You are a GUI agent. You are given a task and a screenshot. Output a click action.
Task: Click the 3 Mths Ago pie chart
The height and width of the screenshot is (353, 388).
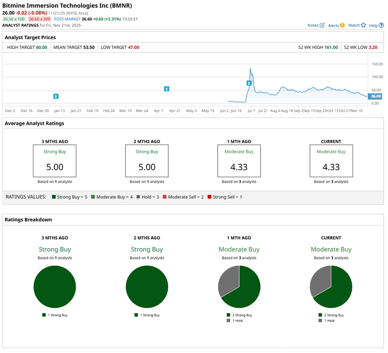55,287
